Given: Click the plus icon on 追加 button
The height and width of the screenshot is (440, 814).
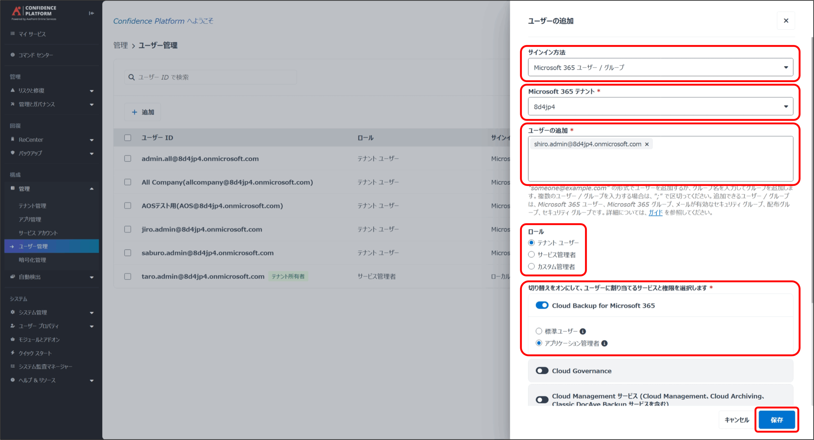Looking at the screenshot, I should tap(135, 112).
